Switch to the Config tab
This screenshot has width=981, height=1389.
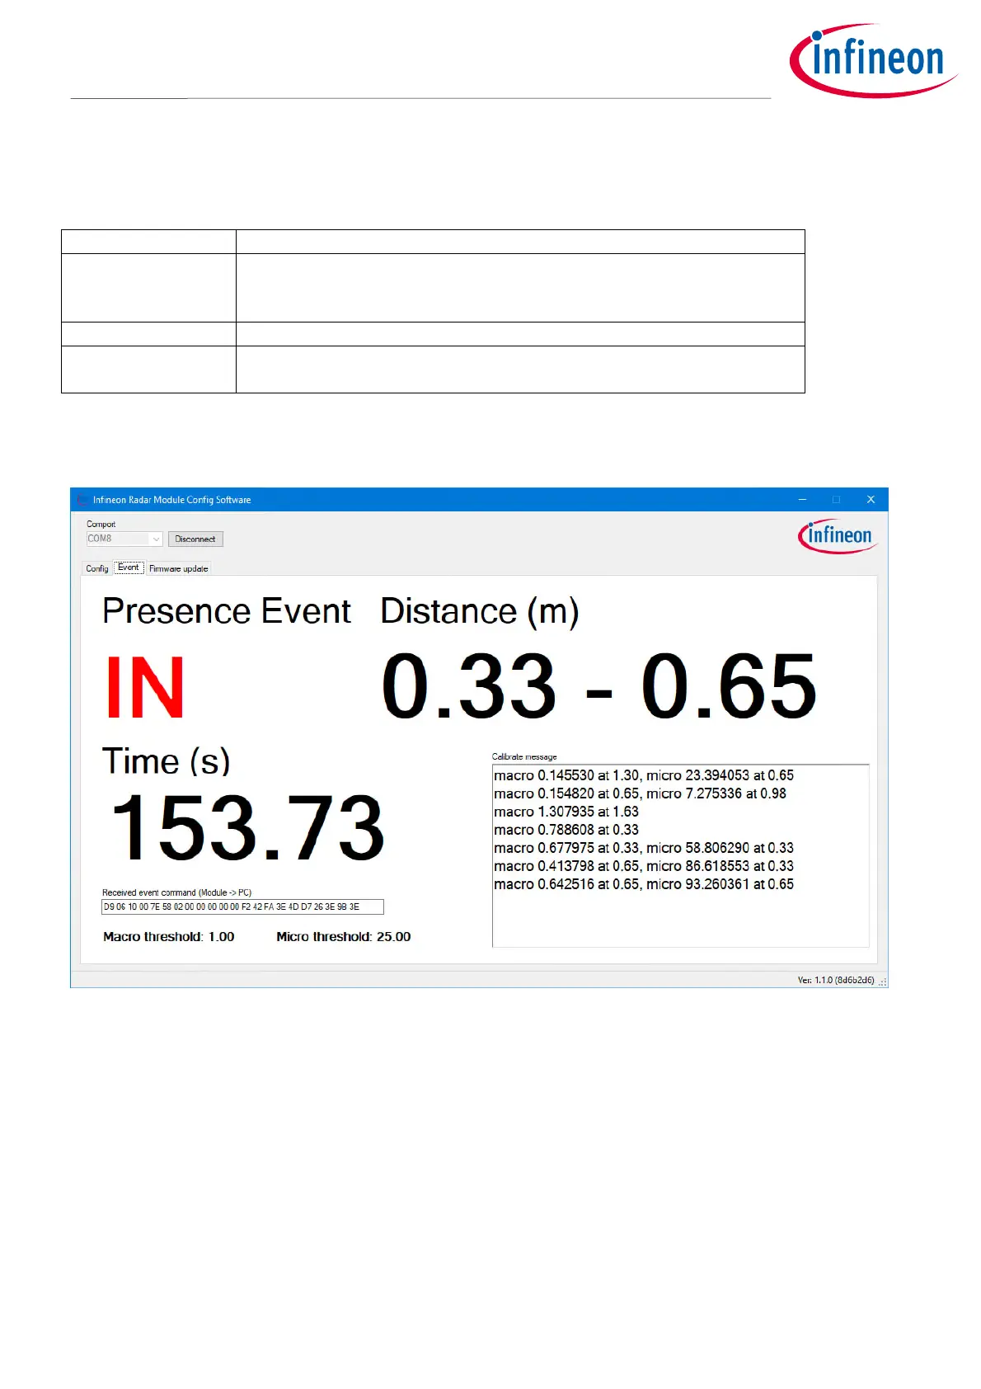coord(97,568)
